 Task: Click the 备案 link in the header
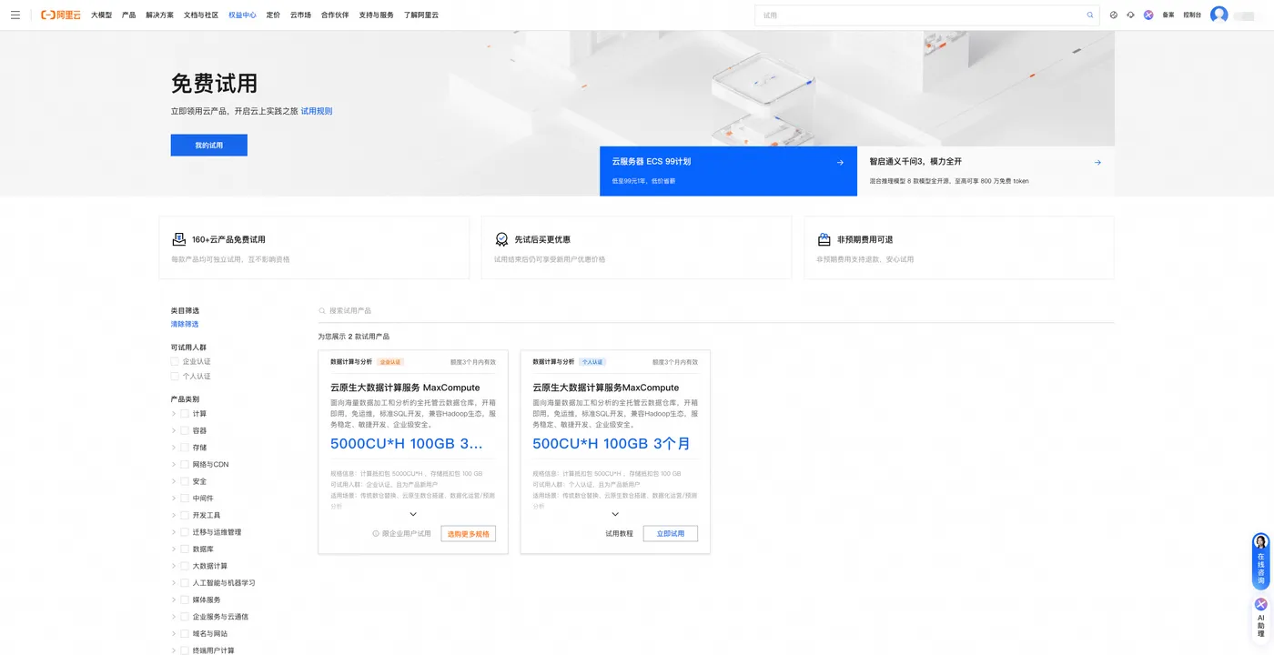1168,15
